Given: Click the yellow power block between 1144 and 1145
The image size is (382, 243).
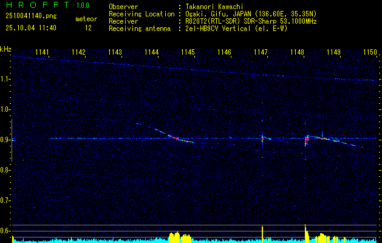Looking at the screenshot, I should 180,237.
